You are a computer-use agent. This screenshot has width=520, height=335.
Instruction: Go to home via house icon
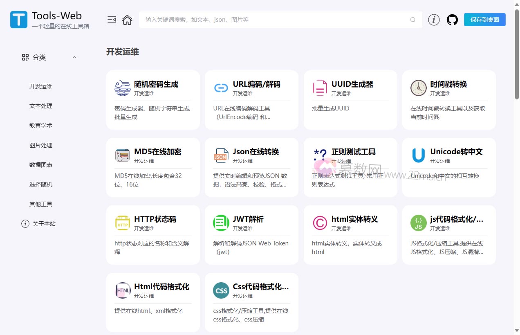tap(127, 20)
